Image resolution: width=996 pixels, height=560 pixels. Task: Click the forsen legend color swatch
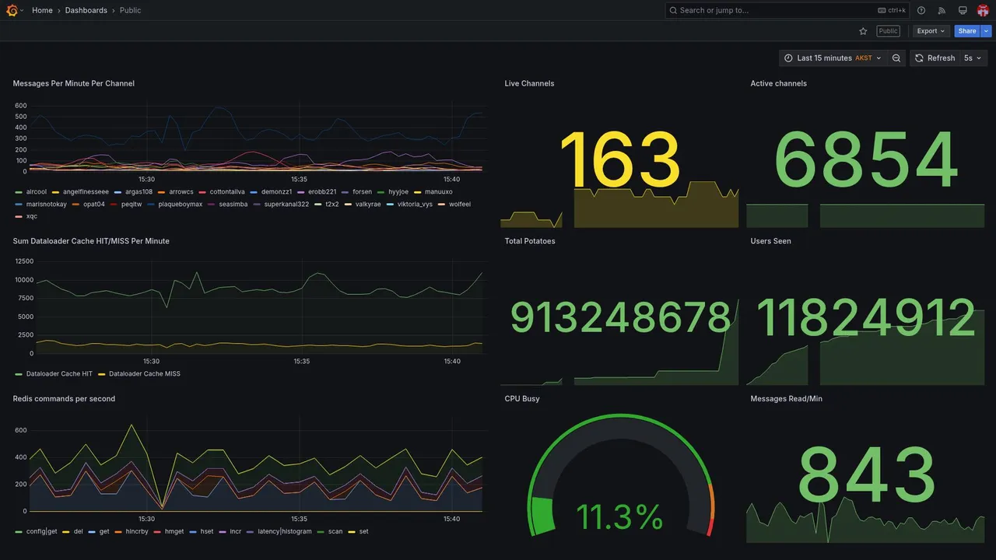[x=345, y=192]
